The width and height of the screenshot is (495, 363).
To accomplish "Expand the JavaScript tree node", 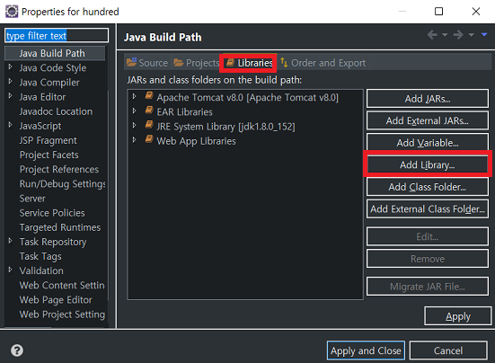I will point(10,125).
